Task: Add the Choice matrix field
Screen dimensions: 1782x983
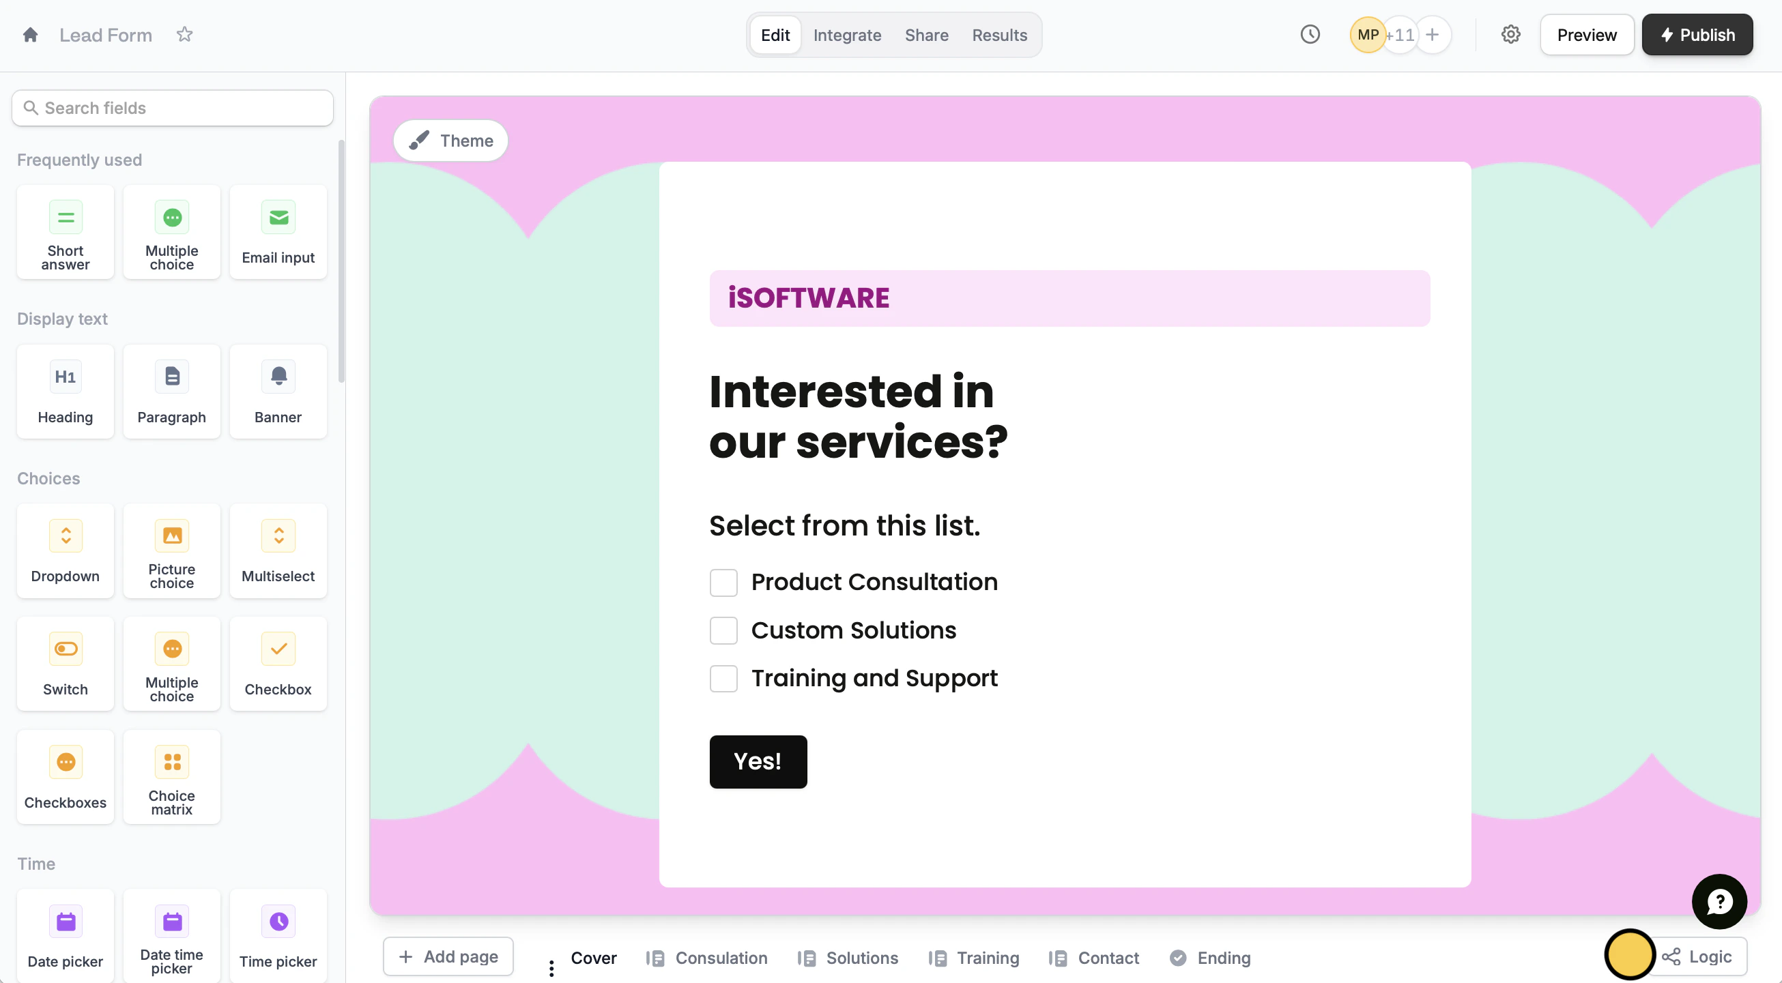Action: 171,777
